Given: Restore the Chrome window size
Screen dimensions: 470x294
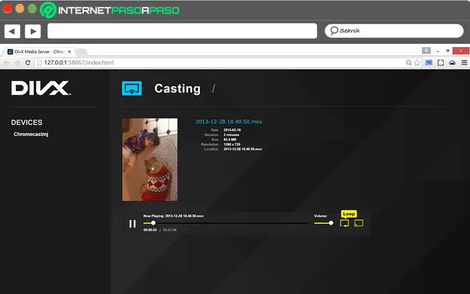Looking at the screenshot, I should pos(448,51).
